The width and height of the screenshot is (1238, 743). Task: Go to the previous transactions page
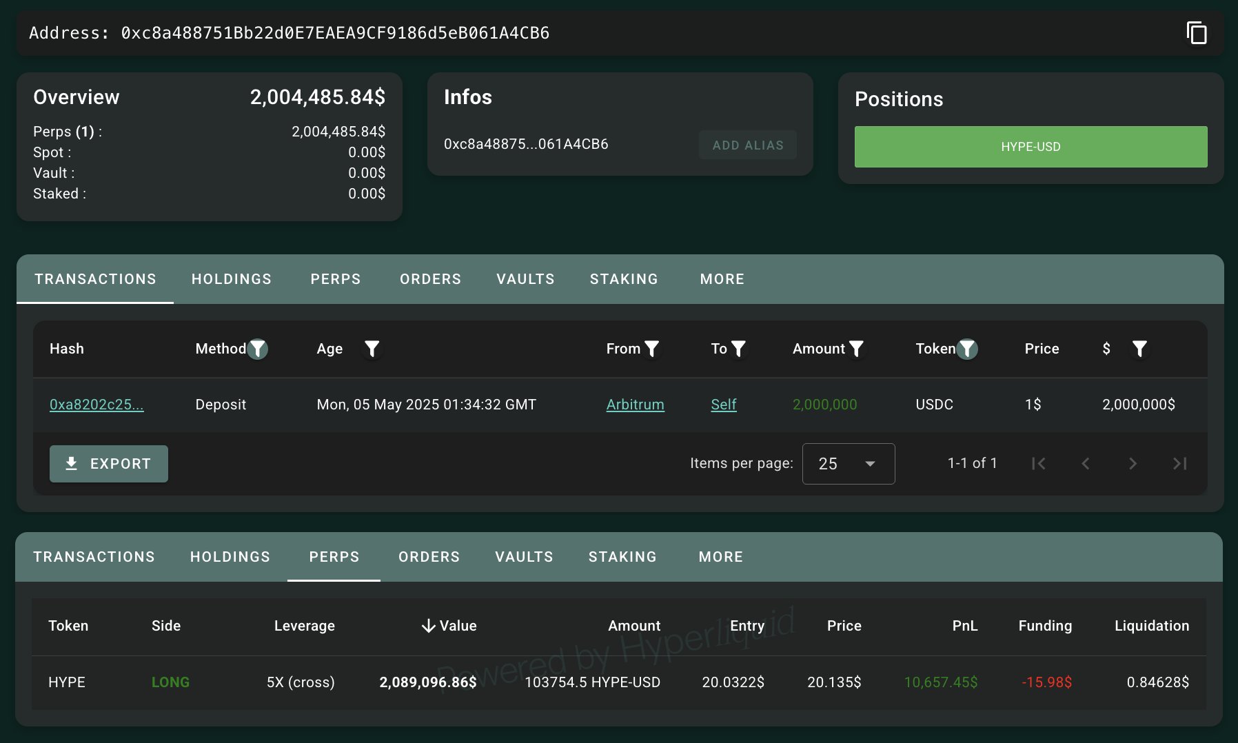1086,464
